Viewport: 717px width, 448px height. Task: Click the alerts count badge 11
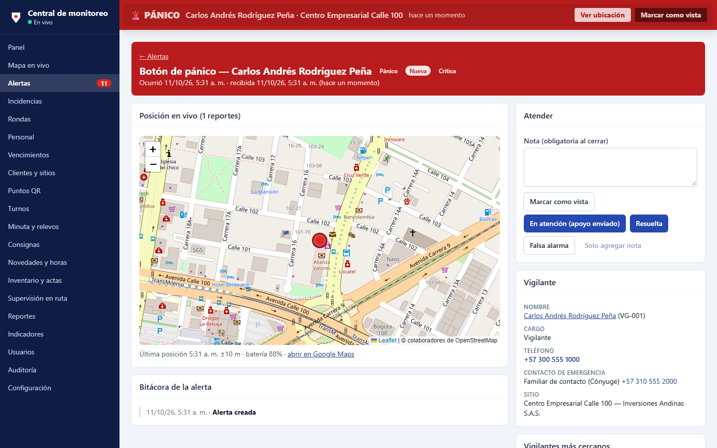(x=104, y=83)
